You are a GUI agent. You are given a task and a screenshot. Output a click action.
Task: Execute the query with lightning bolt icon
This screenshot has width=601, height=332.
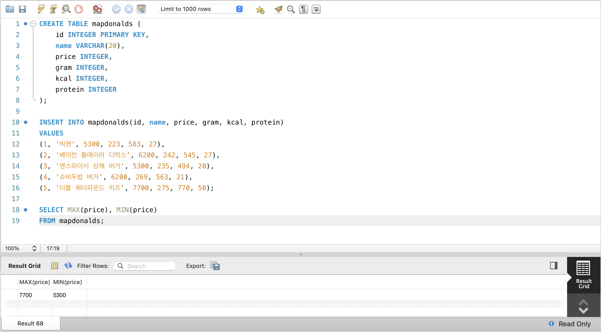[41, 9]
